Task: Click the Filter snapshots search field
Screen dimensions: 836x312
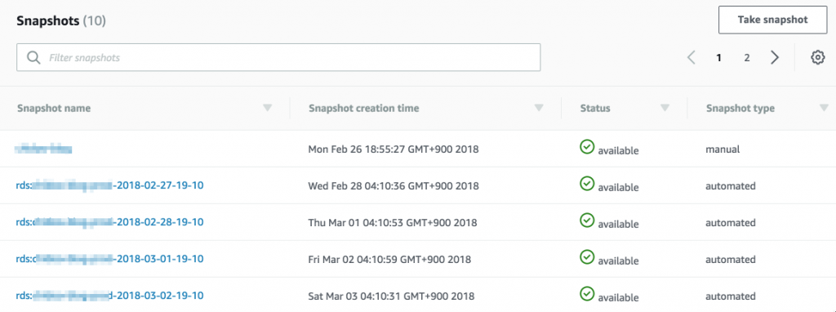Action: tap(278, 57)
